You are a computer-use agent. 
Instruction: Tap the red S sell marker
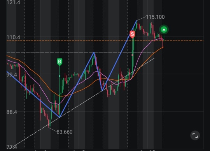click(132, 34)
